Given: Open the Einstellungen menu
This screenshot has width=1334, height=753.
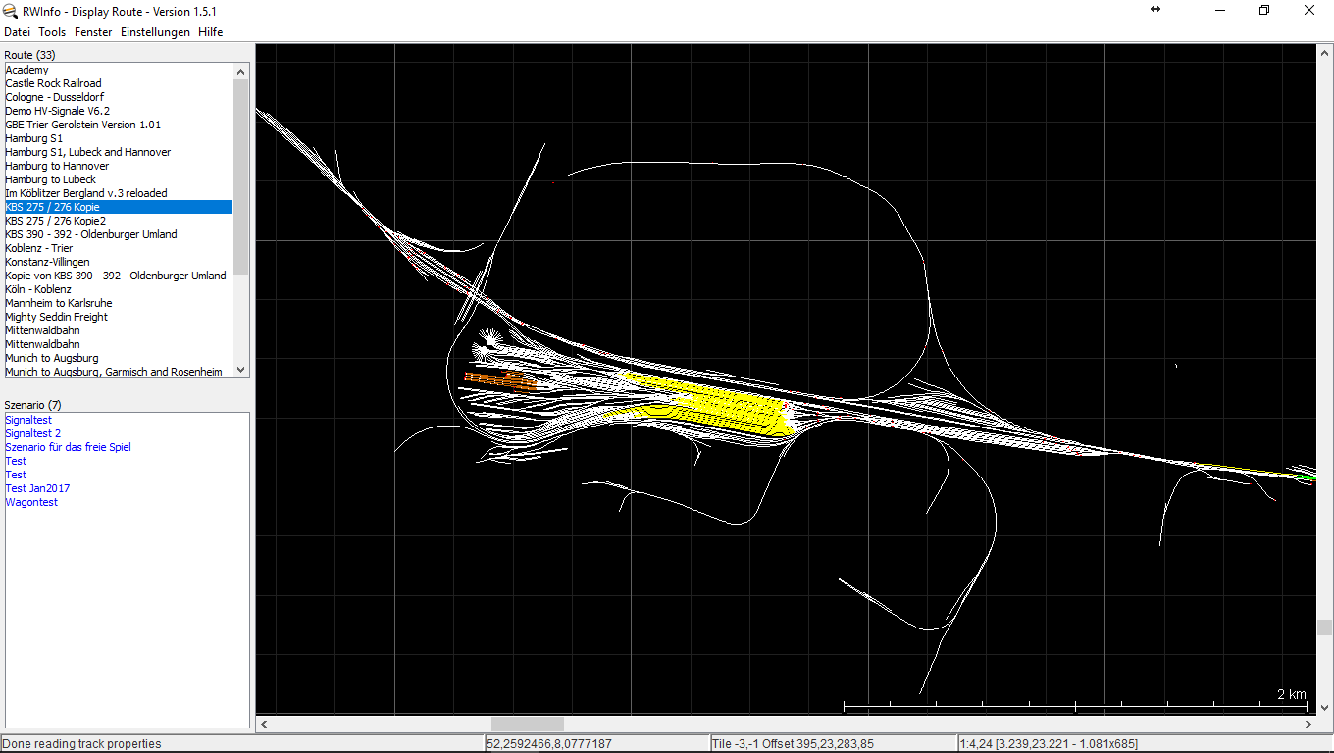Looking at the screenshot, I should pyautogui.click(x=155, y=32).
